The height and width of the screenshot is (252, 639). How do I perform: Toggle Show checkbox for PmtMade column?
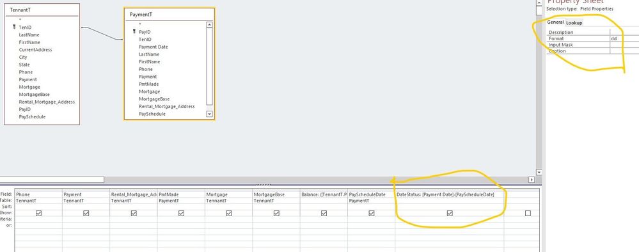(x=182, y=213)
